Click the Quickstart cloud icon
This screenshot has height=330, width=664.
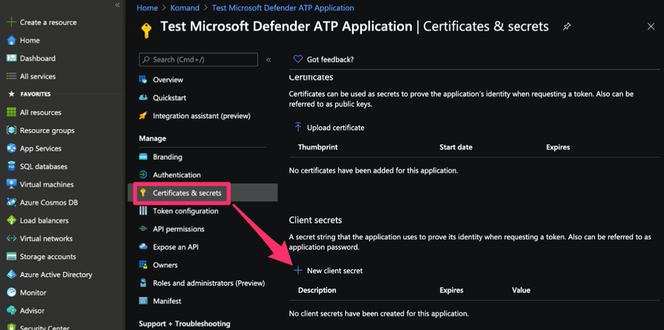[x=143, y=98]
